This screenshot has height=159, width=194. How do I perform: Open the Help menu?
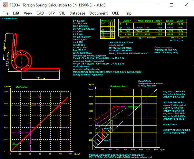tap(127, 13)
